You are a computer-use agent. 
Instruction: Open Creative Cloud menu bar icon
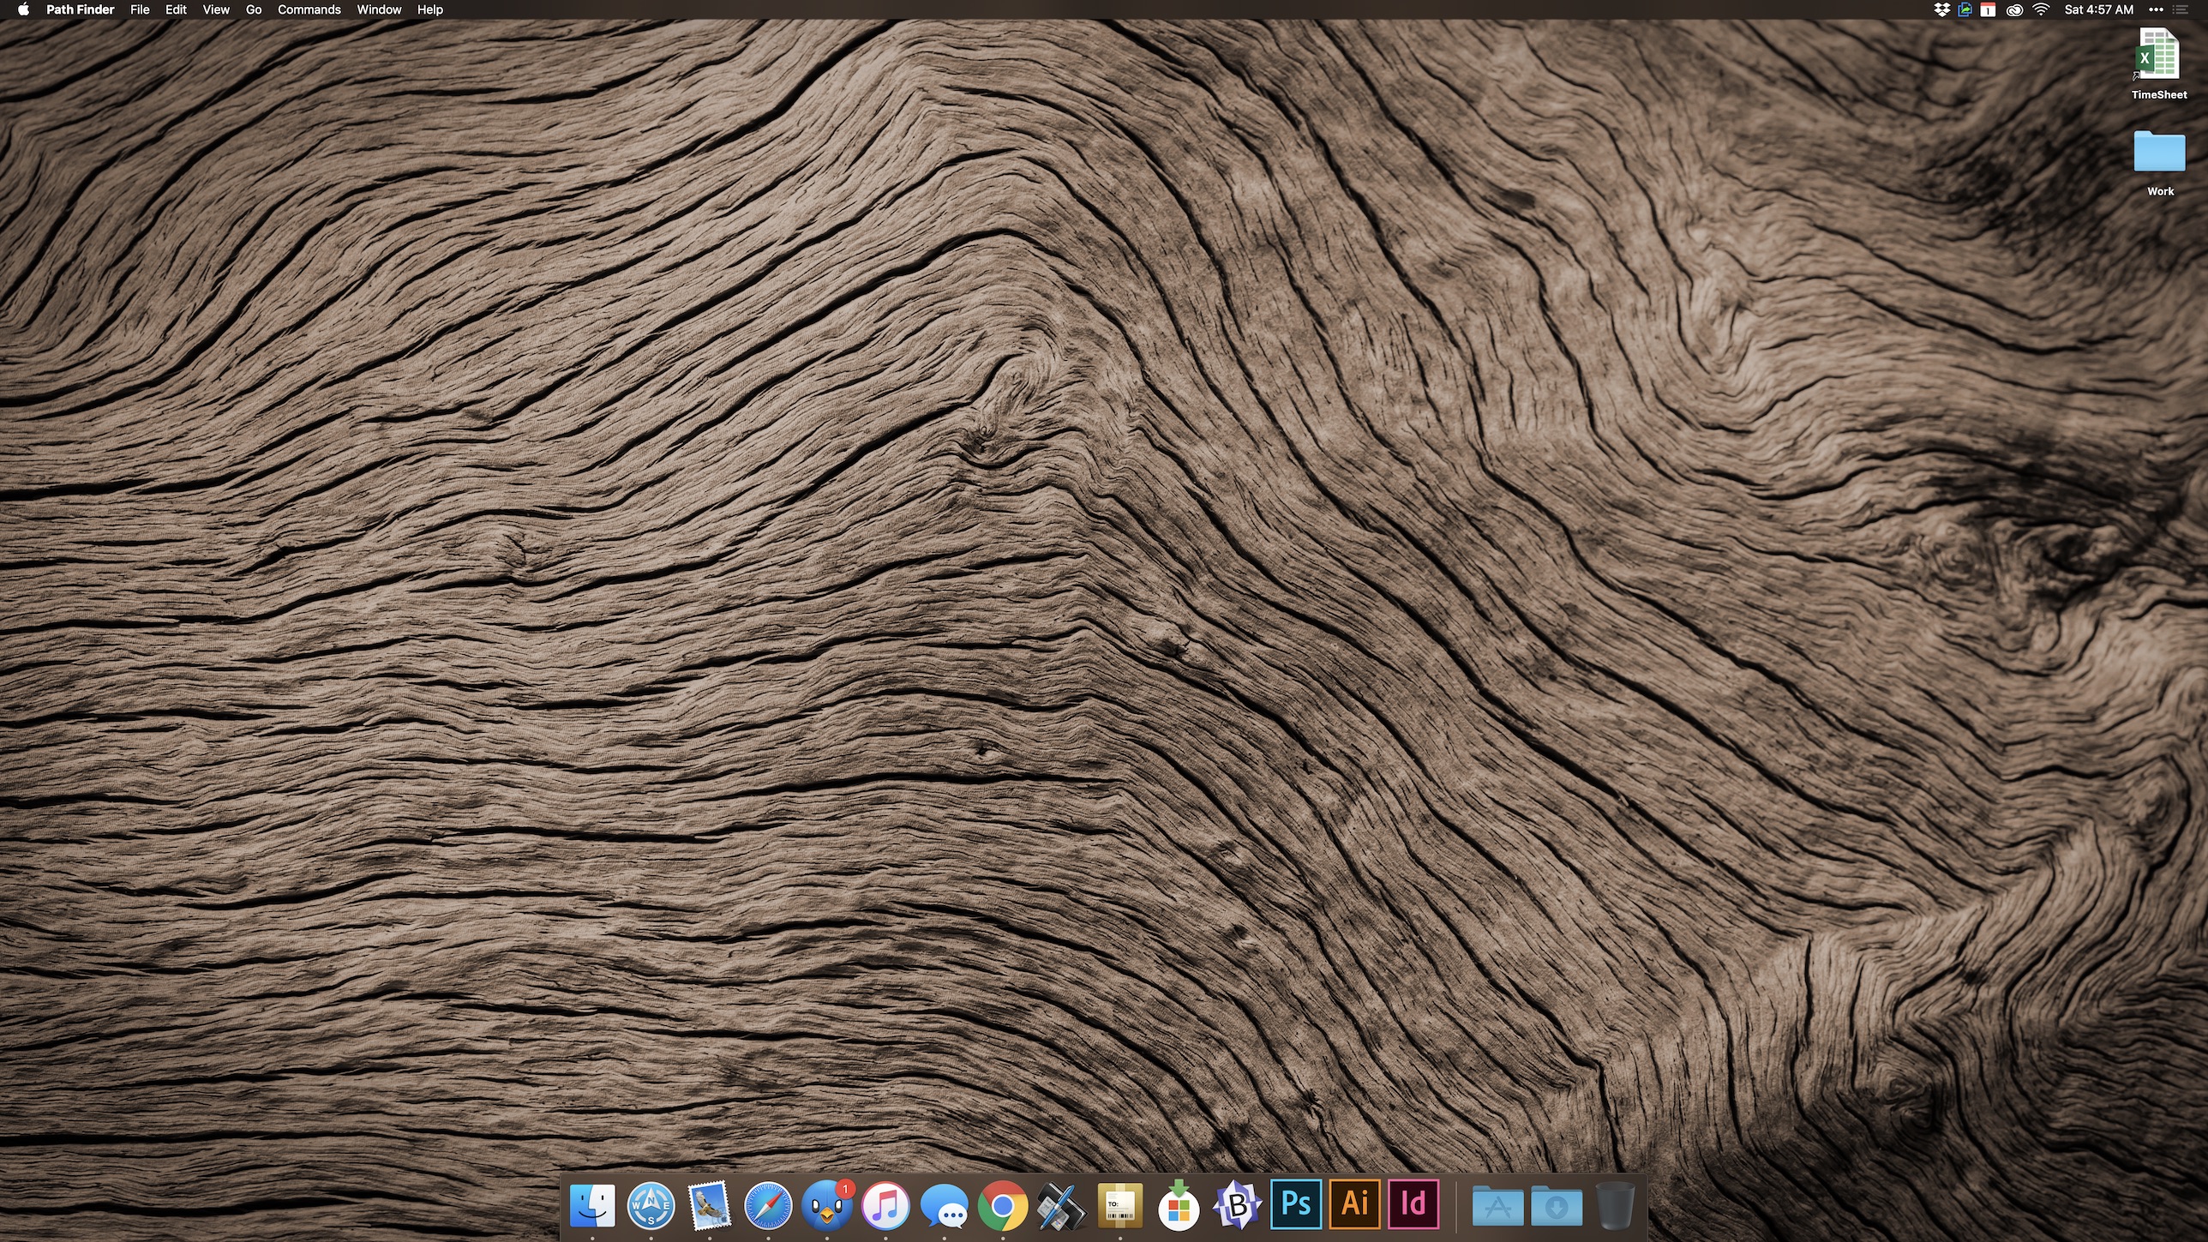[x=2014, y=9]
